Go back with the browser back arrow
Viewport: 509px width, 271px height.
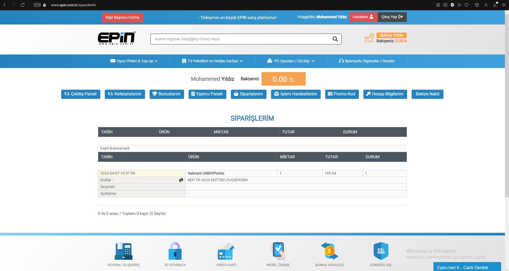coord(5,5)
